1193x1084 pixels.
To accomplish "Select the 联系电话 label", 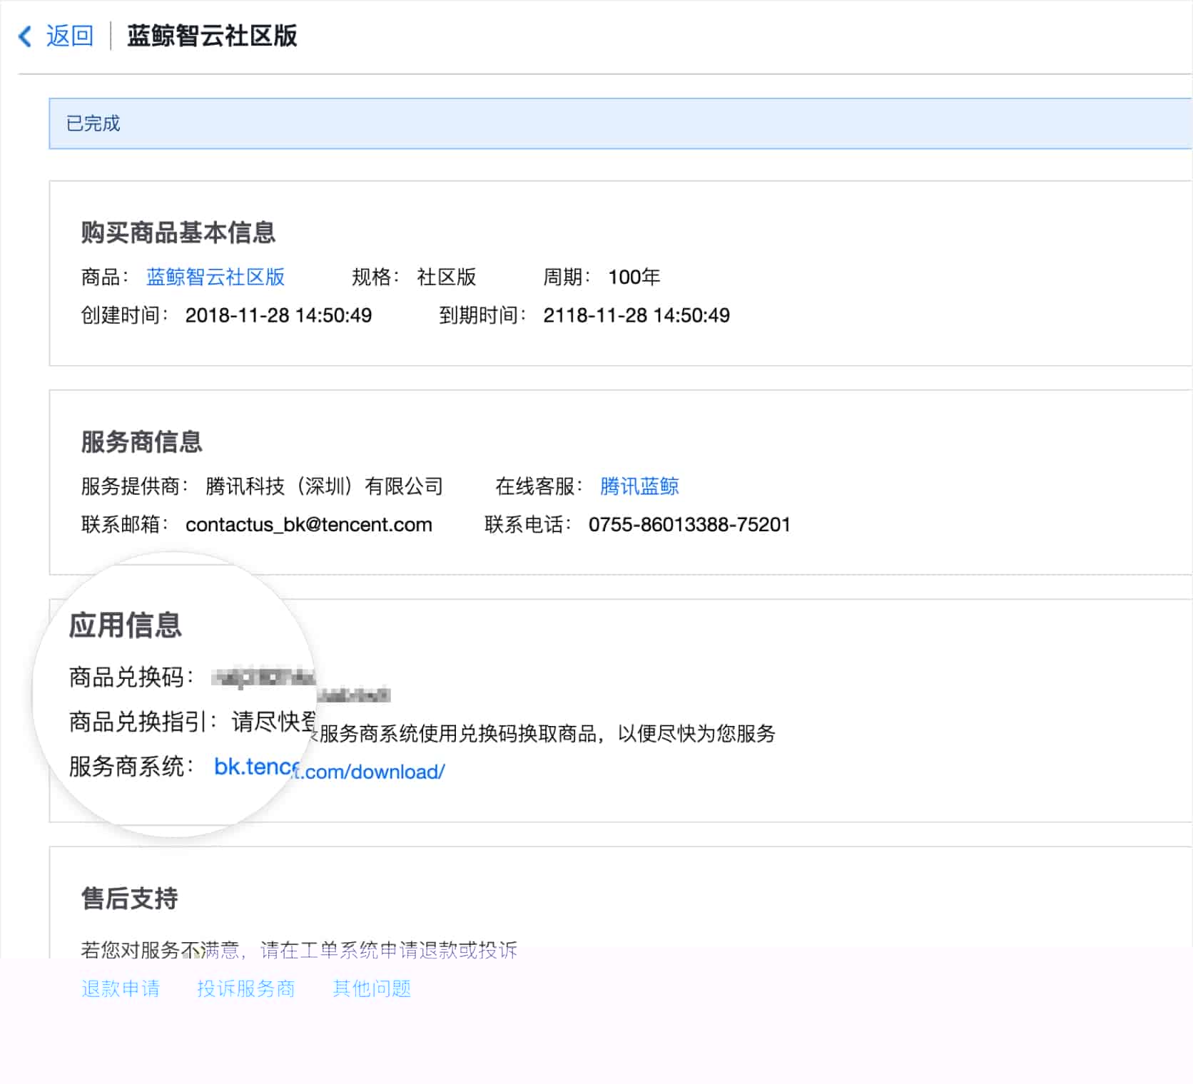I will 528,525.
